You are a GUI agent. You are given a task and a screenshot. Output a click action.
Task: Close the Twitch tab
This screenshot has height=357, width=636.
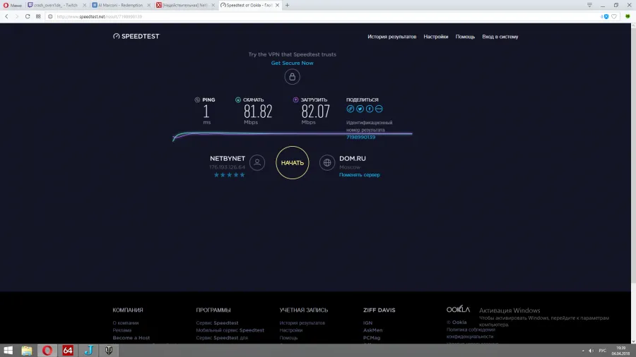(x=84, y=5)
